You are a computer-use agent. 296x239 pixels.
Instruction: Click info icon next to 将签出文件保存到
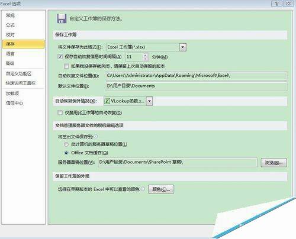[96, 136]
